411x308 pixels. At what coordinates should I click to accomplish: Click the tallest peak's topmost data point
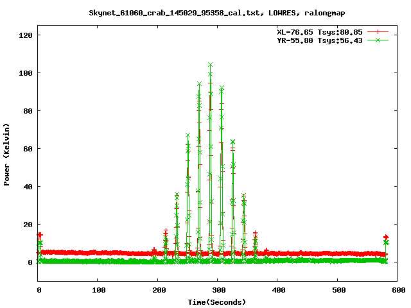coord(210,65)
